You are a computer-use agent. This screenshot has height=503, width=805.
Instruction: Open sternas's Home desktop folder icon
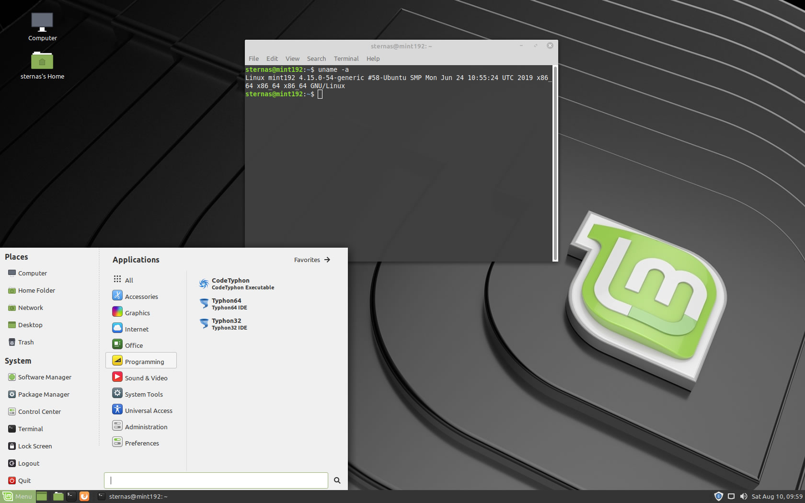(x=42, y=66)
